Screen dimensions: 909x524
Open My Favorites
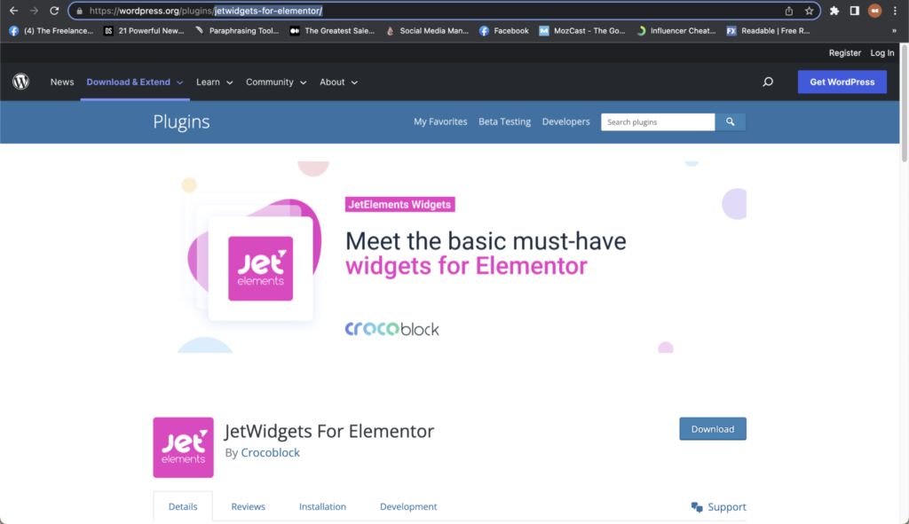[x=440, y=121]
